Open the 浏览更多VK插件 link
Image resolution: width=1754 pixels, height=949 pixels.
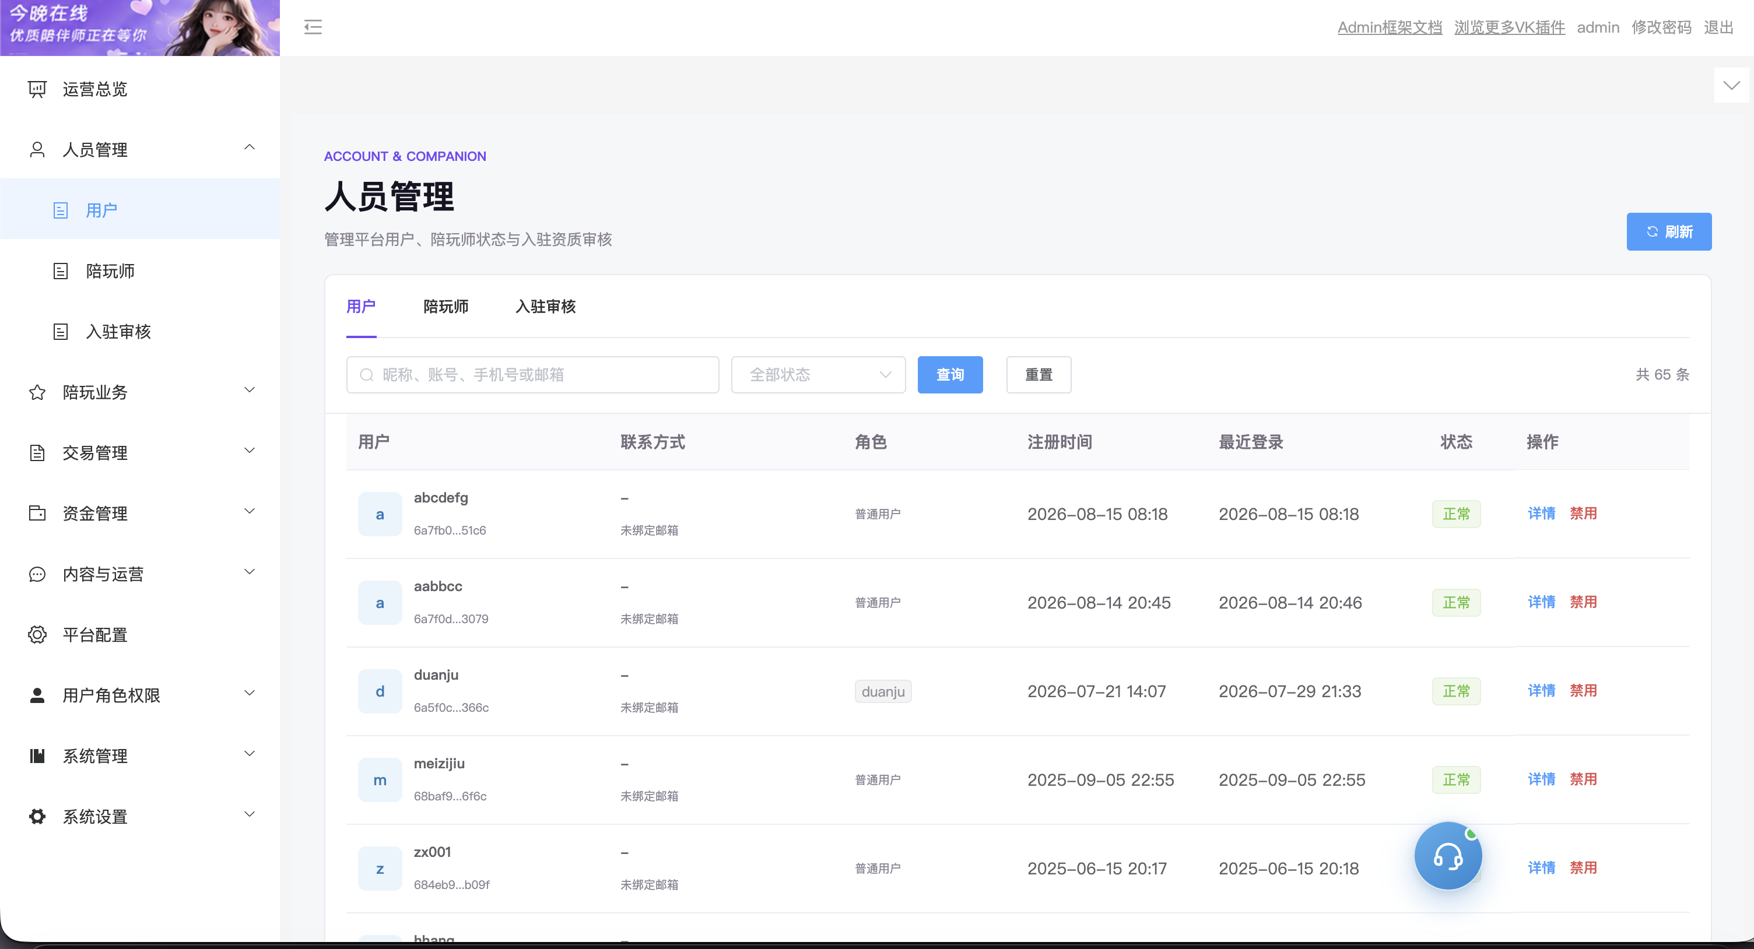tap(1510, 27)
